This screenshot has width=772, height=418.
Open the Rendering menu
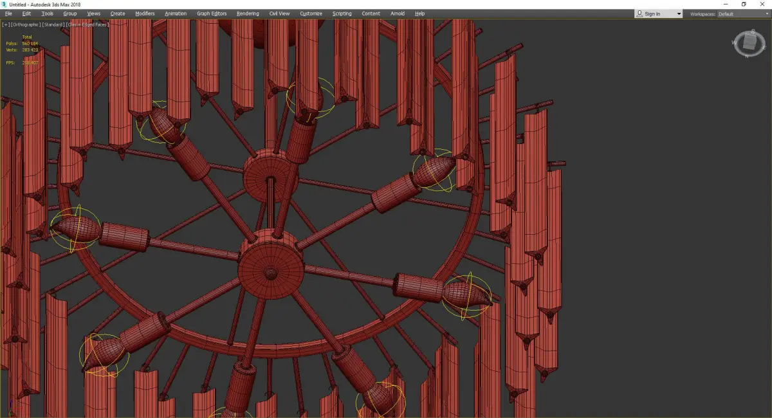248,14
